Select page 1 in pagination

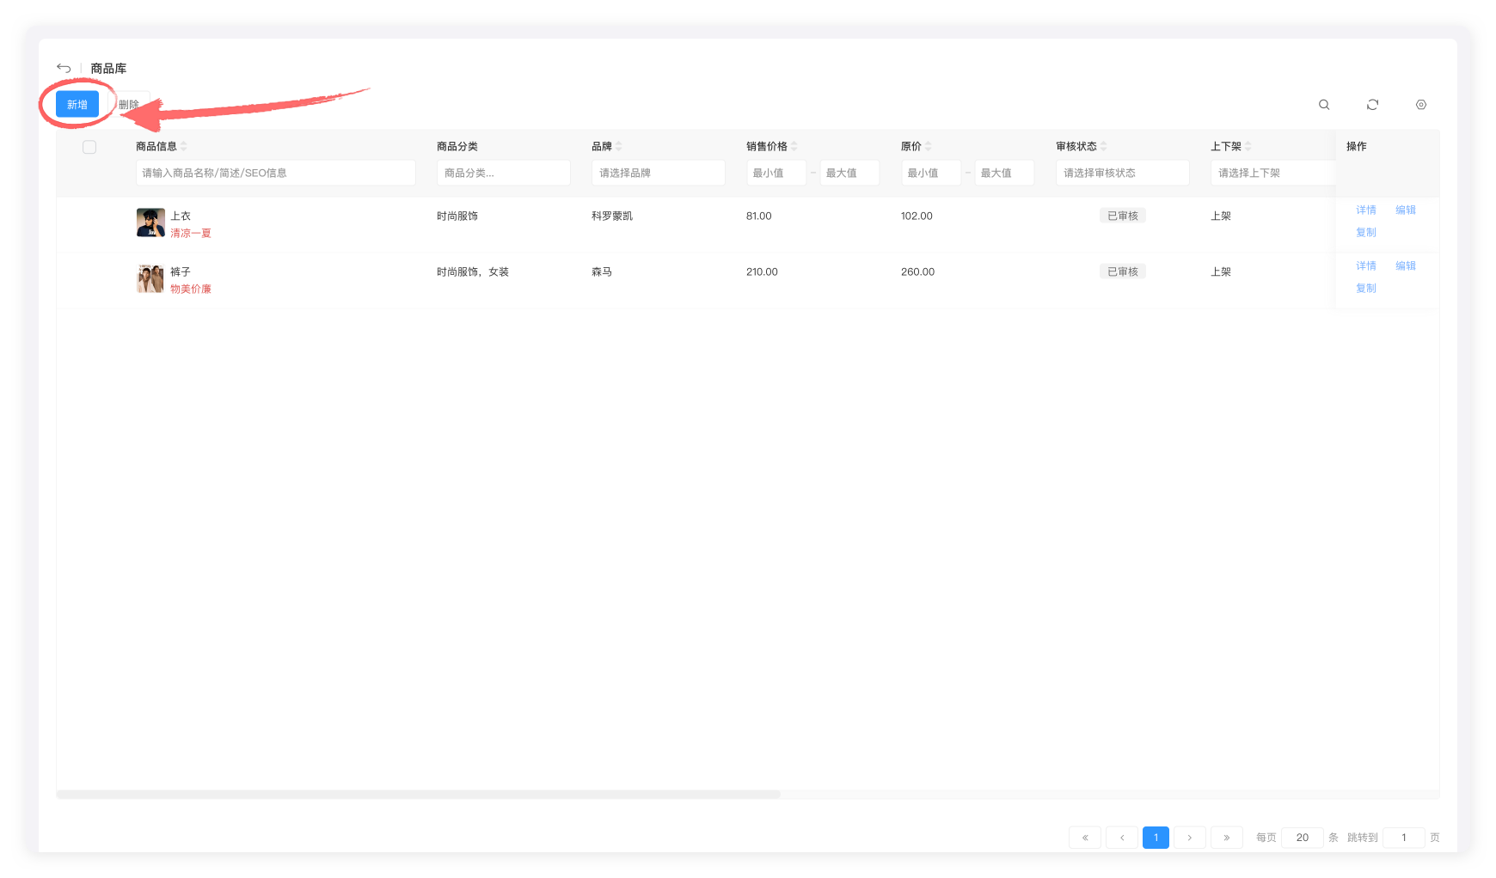pyautogui.click(x=1156, y=838)
